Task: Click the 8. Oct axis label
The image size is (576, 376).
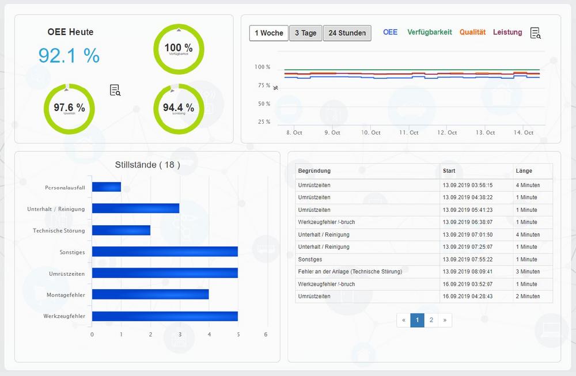Action: (x=294, y=132)
